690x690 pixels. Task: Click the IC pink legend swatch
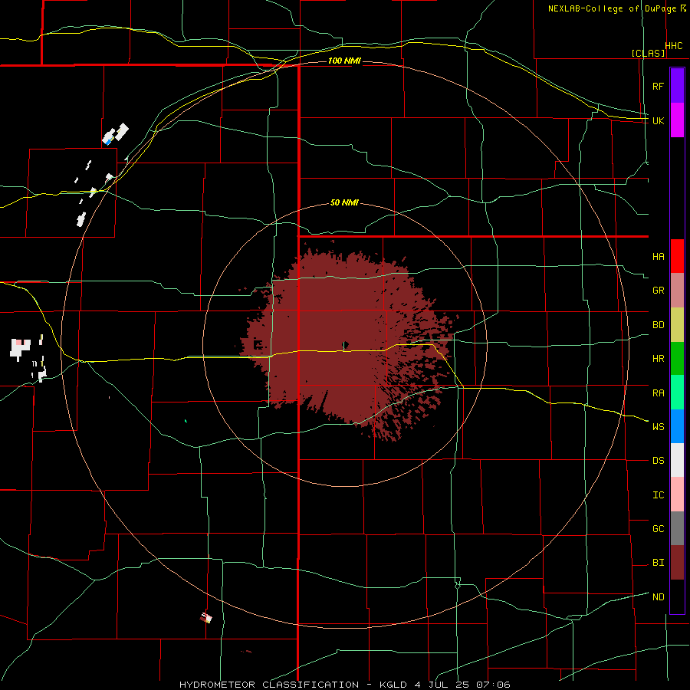[677, 495]
